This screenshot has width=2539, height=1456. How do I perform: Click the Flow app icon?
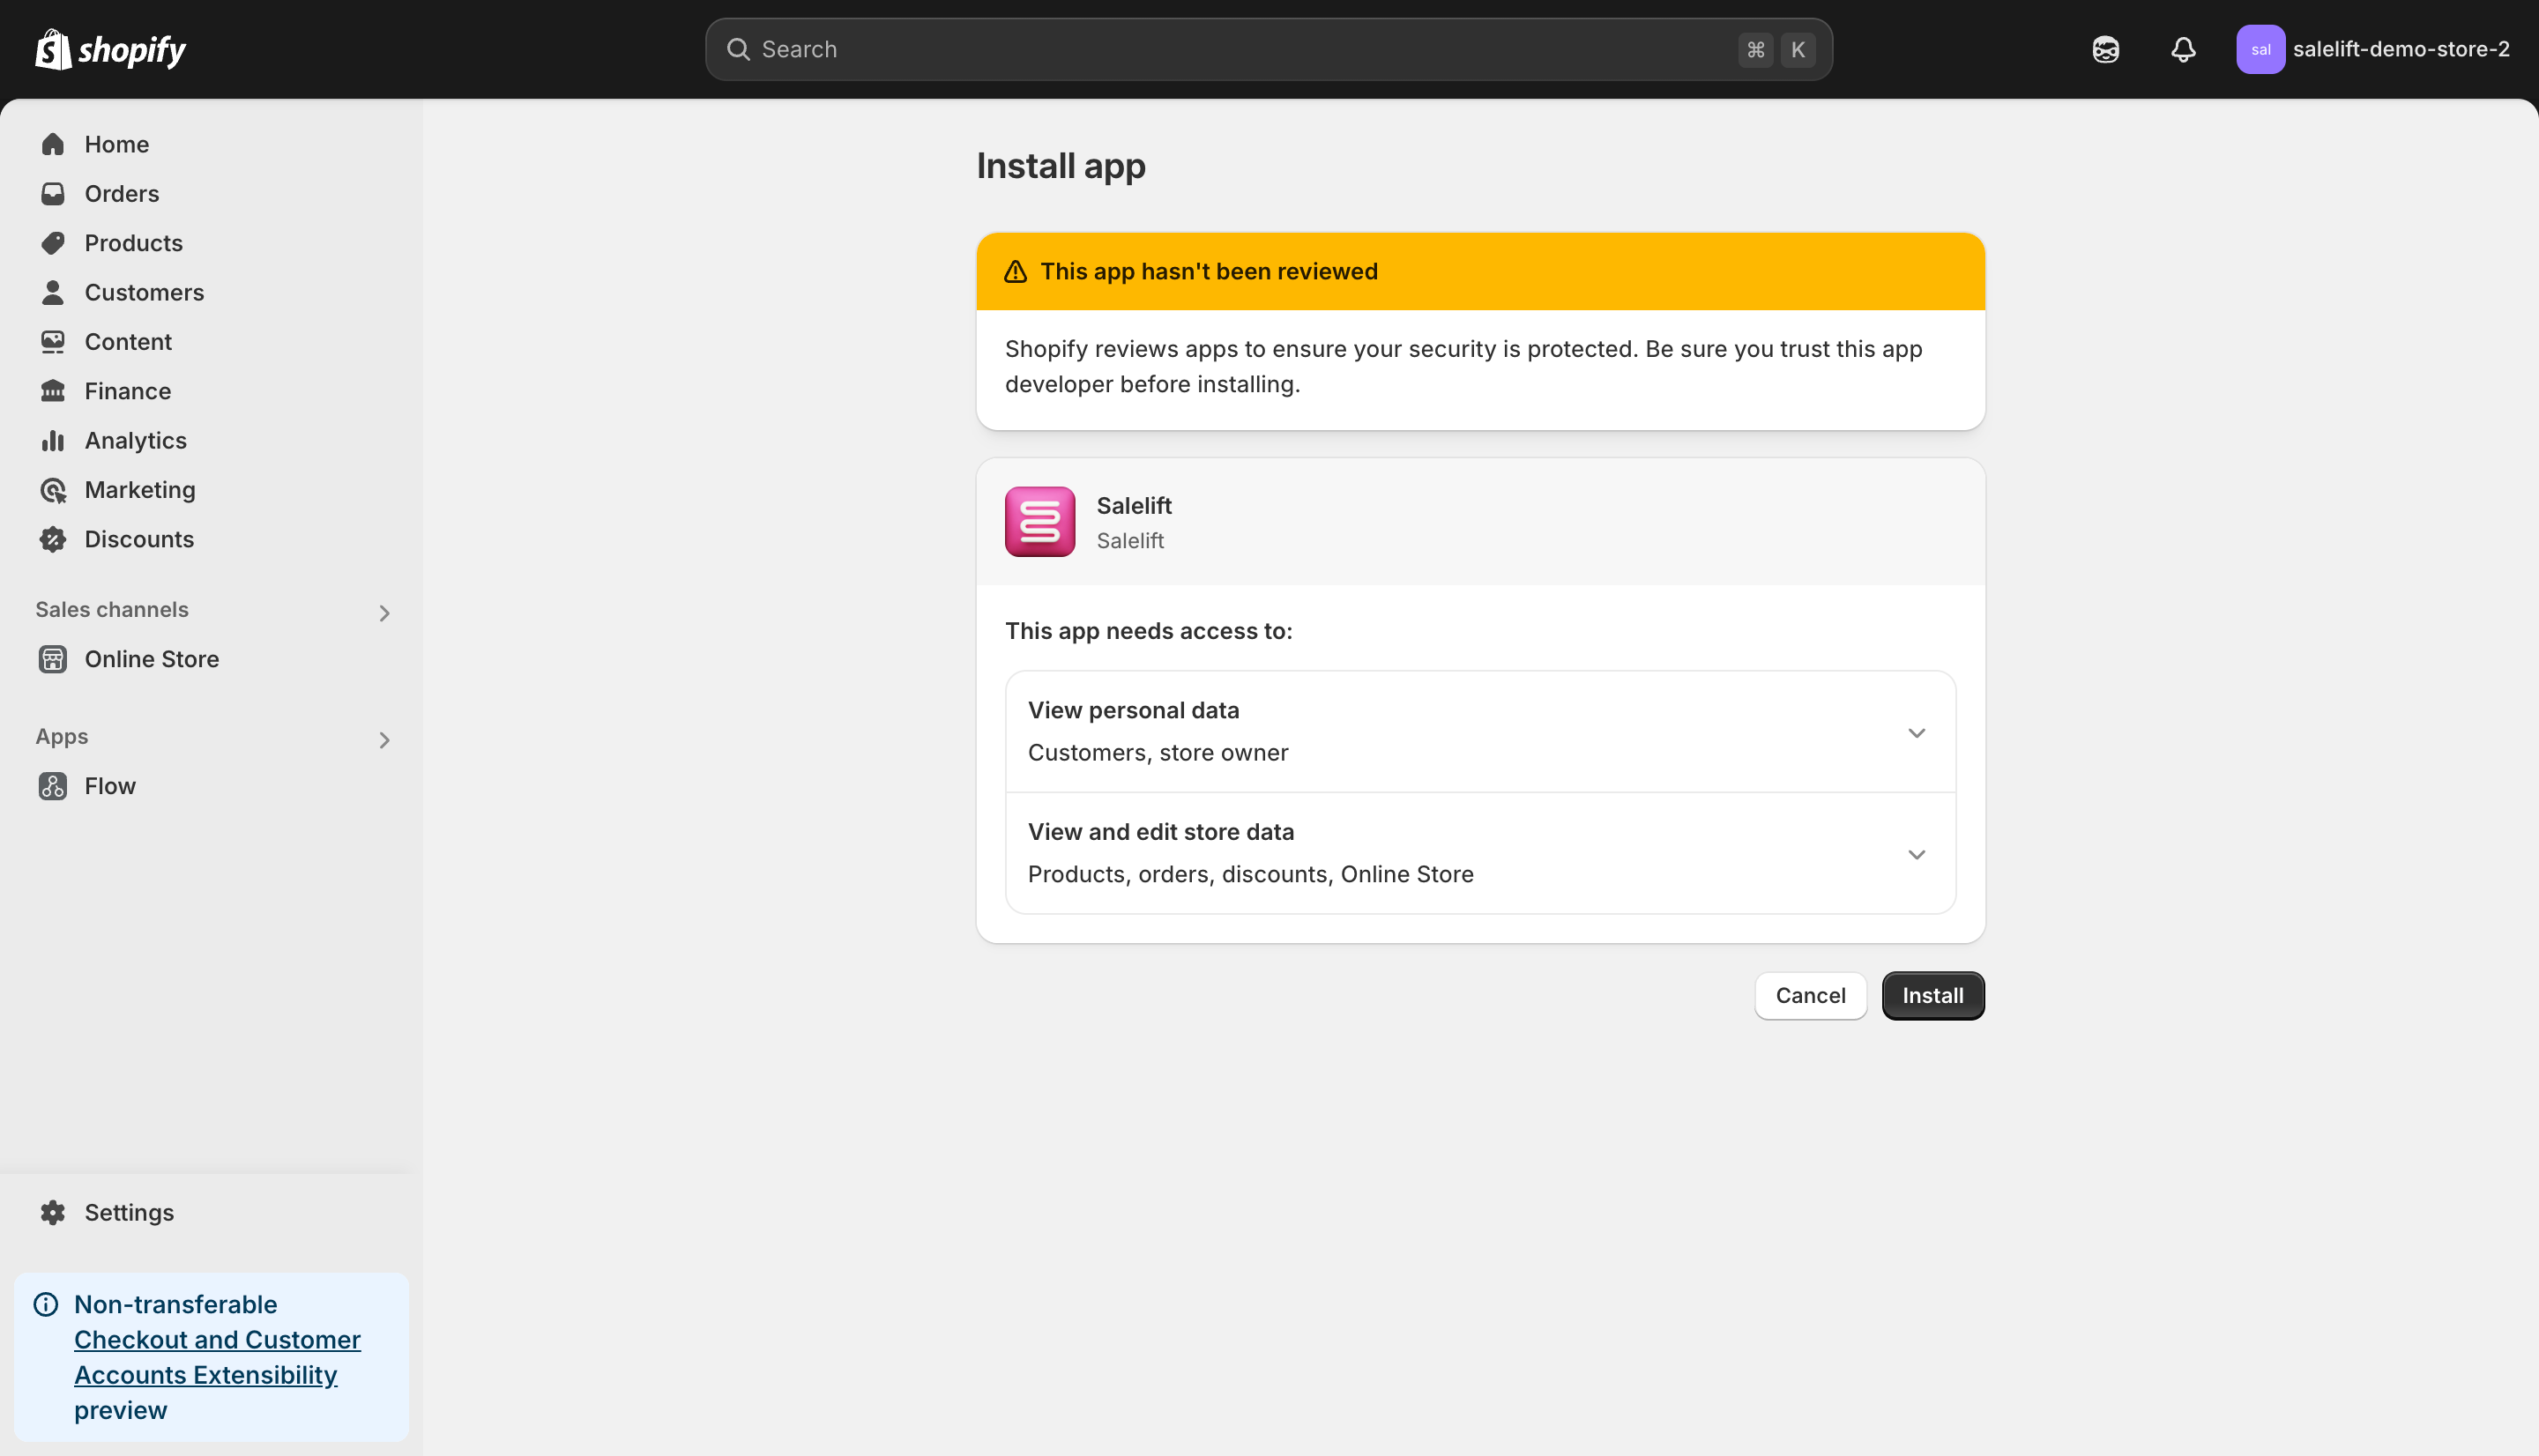tap(53, 786)
